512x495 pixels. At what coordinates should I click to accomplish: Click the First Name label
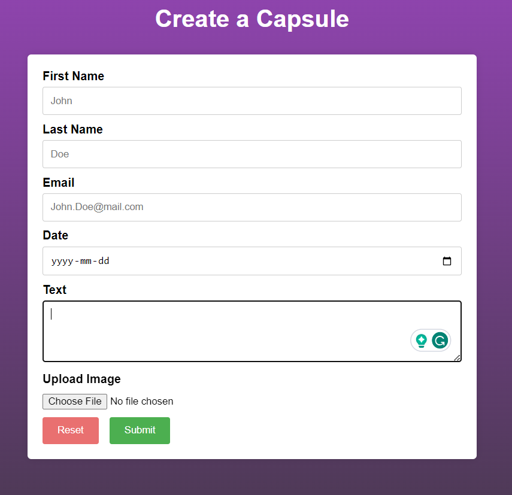[x=74, y=76]
